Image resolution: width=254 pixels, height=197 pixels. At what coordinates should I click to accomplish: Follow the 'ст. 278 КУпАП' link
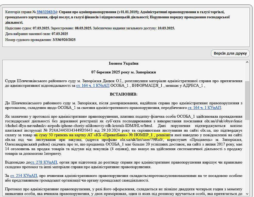44,162
